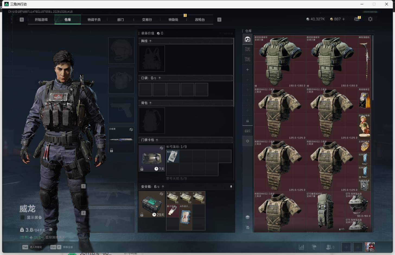Image resolution: width=395 pixels, height=255 pixels.
Task: Select the empty chest rig slot
Action: point(152,58)
